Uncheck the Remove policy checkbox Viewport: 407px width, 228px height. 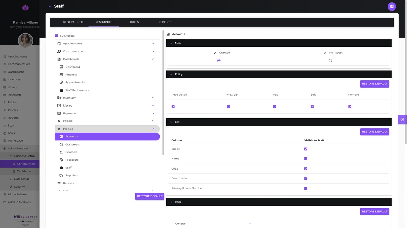[x=350, y=107]
